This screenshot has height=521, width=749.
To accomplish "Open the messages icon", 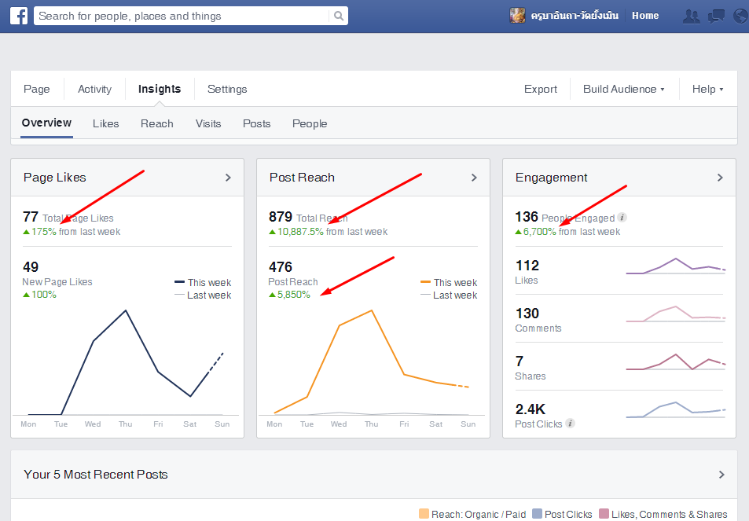I will point(716,17).
